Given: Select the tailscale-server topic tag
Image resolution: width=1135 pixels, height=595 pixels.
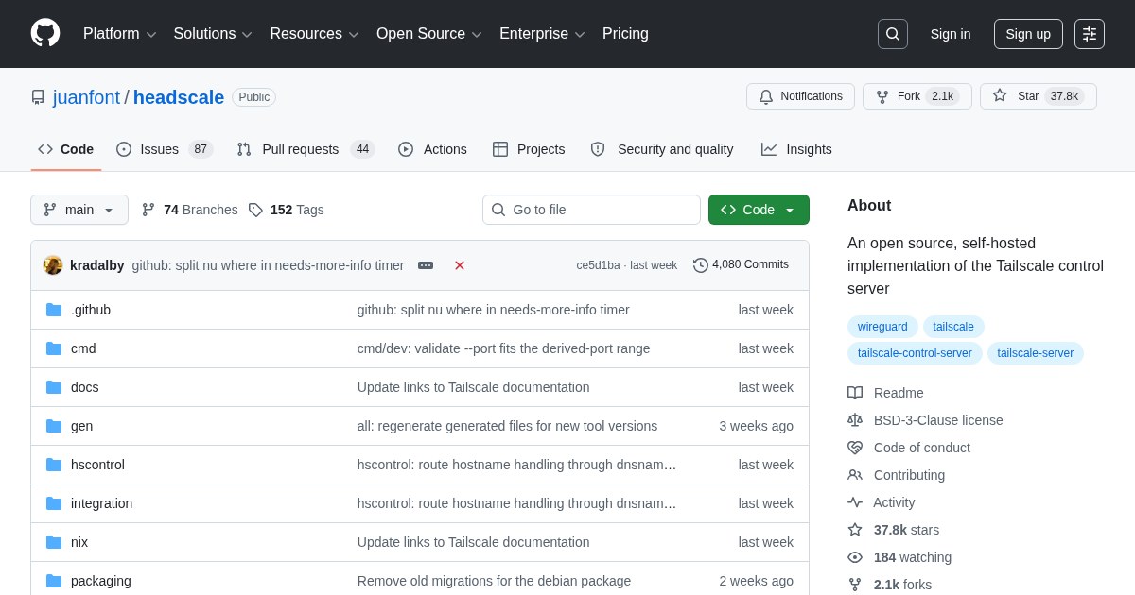Looking at the screenshot, I should [x=1036, y=353].
